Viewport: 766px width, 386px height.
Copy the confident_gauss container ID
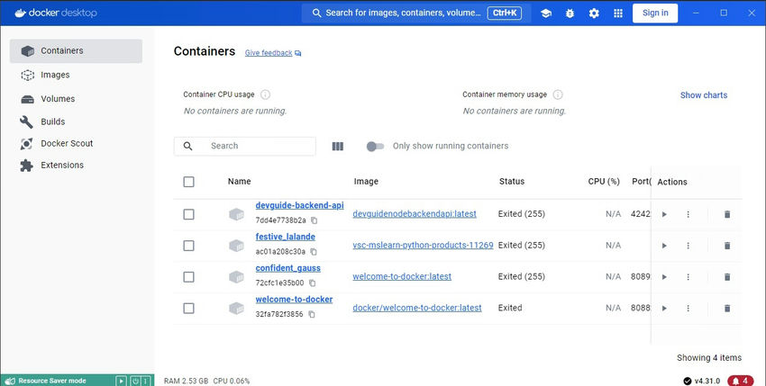(314, 283)
